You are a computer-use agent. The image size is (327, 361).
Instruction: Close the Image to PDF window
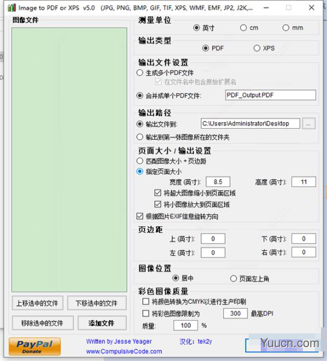[311, 8]
